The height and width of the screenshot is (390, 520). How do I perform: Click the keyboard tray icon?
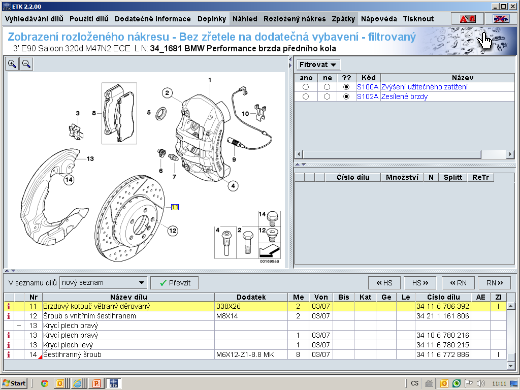point(429,383)
